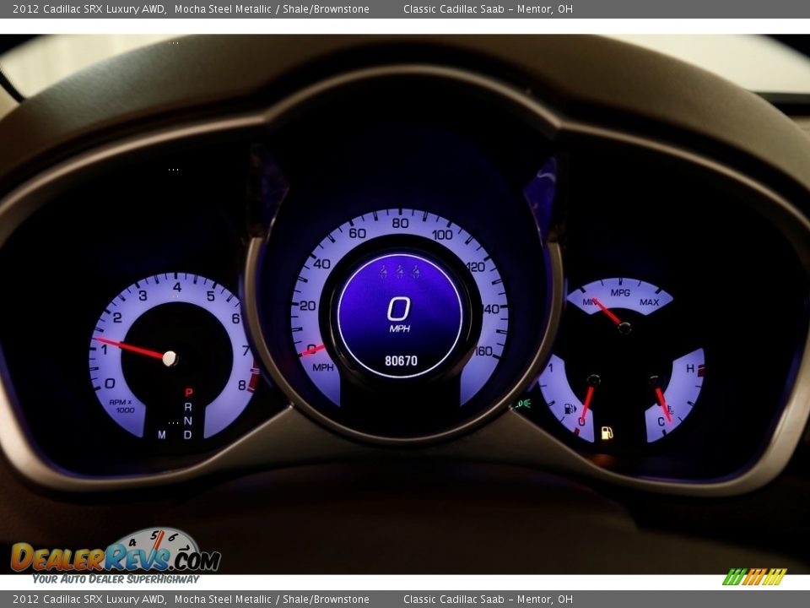
Task: Click the fuel pump symbol on fuel gauge
Action: tap(570, 409)
